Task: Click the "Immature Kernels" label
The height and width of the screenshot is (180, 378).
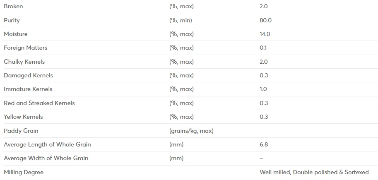Action: click(28, 89)
